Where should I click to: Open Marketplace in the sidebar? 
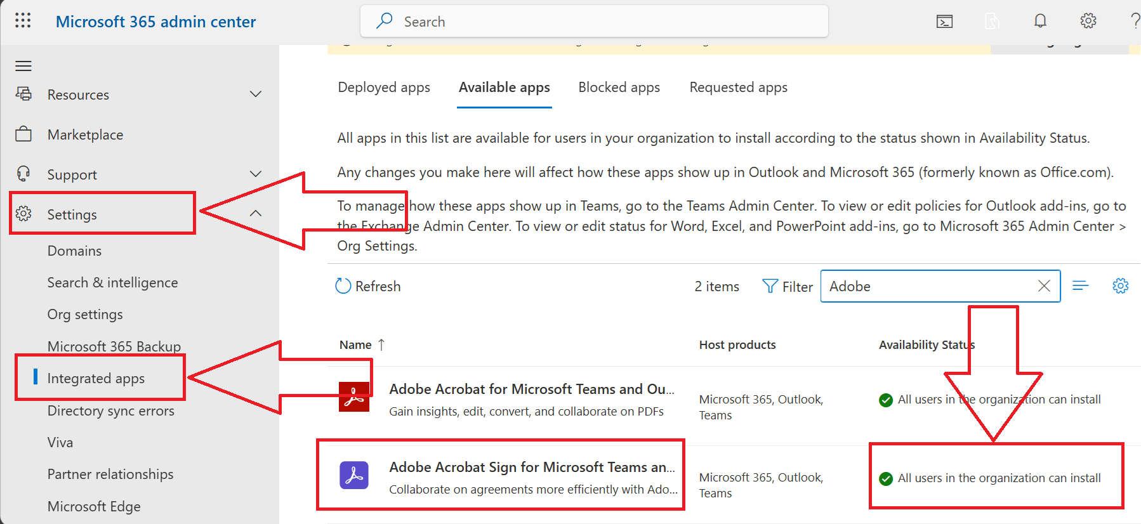pyautogui.click(x=85, y=134)
